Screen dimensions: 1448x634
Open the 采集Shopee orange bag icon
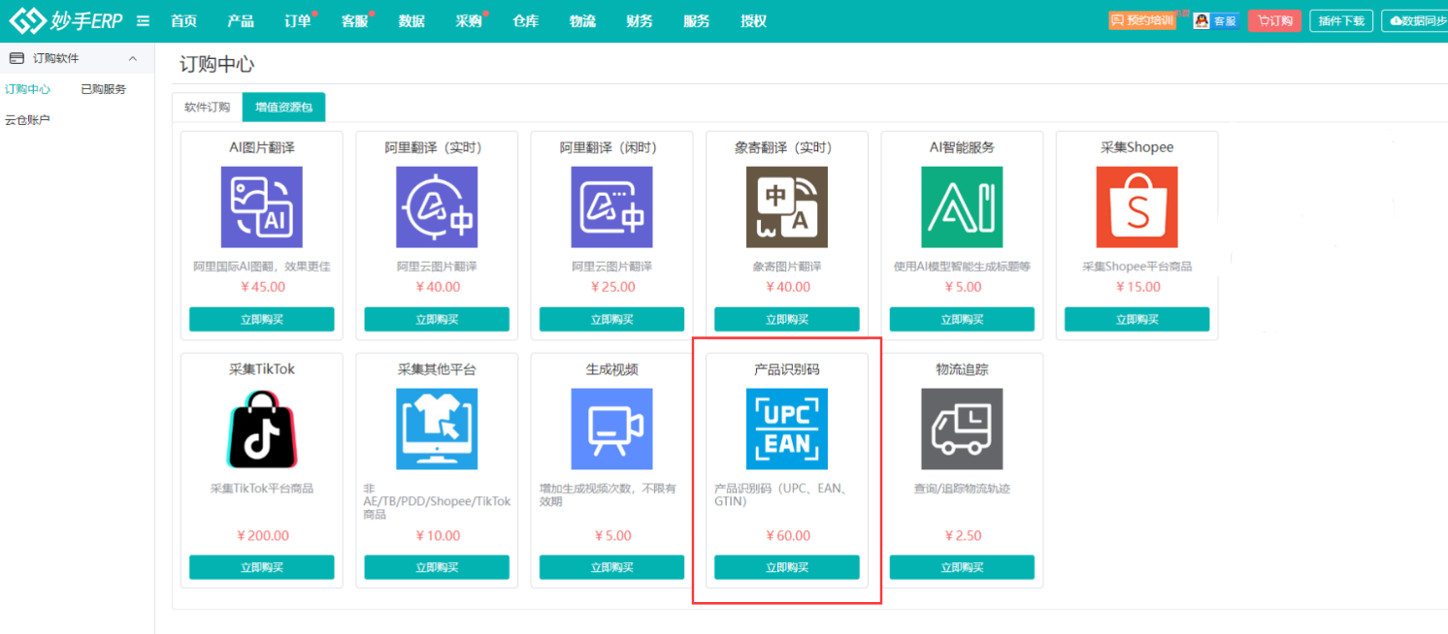[1137, 206]
